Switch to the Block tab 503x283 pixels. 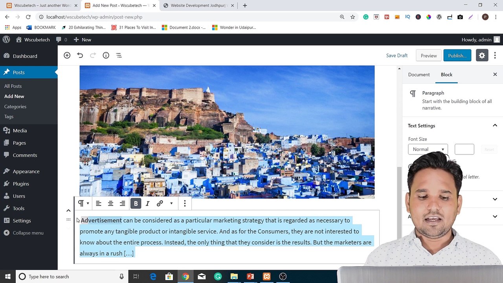[x=446, y=75]
